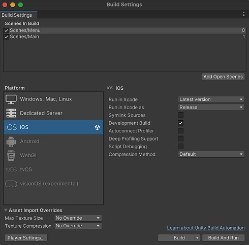Uncheck the Scenes/Menu scene checkbox
Image resolution: width=249 pixels, height=245 pixels.
click(x=6, y=30)
